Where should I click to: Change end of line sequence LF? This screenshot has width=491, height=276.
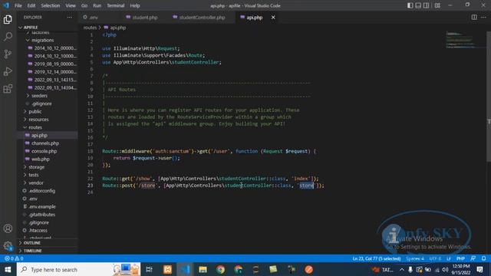pos(449,258)
